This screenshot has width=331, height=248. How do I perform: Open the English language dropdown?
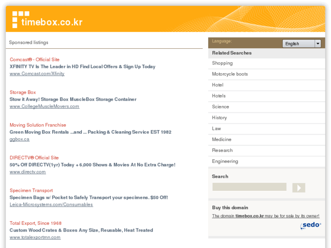point(302,44)
